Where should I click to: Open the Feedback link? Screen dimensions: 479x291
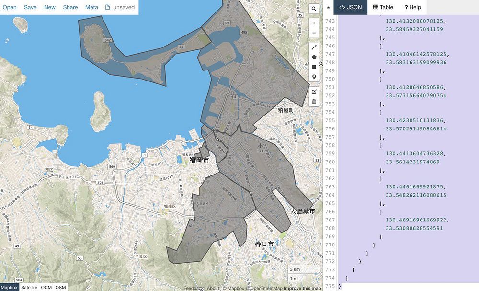pyautogui.click(x=194, y=288)
